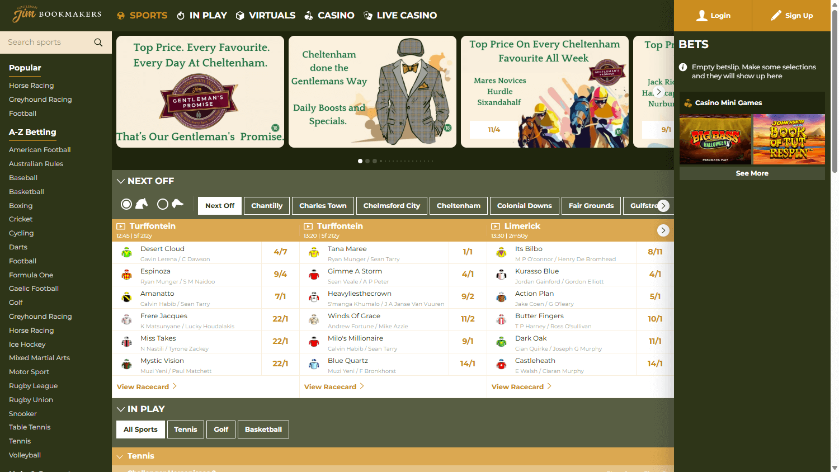This screenshot has height=472, width=839.
Task: Open View Racecard arrow under Mystic Vision
Action: coord(175,386)
